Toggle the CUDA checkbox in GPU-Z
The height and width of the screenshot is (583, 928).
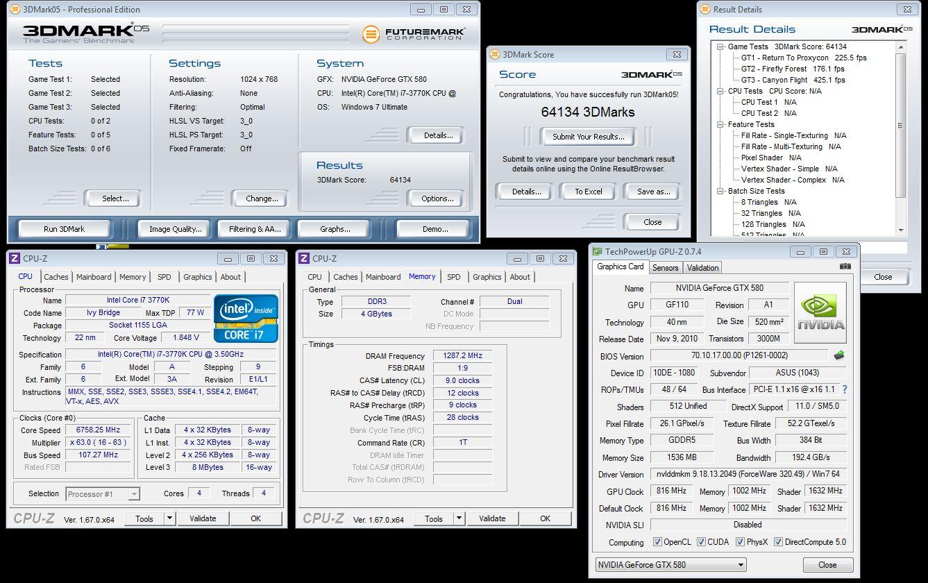click(x=701, y=542)
